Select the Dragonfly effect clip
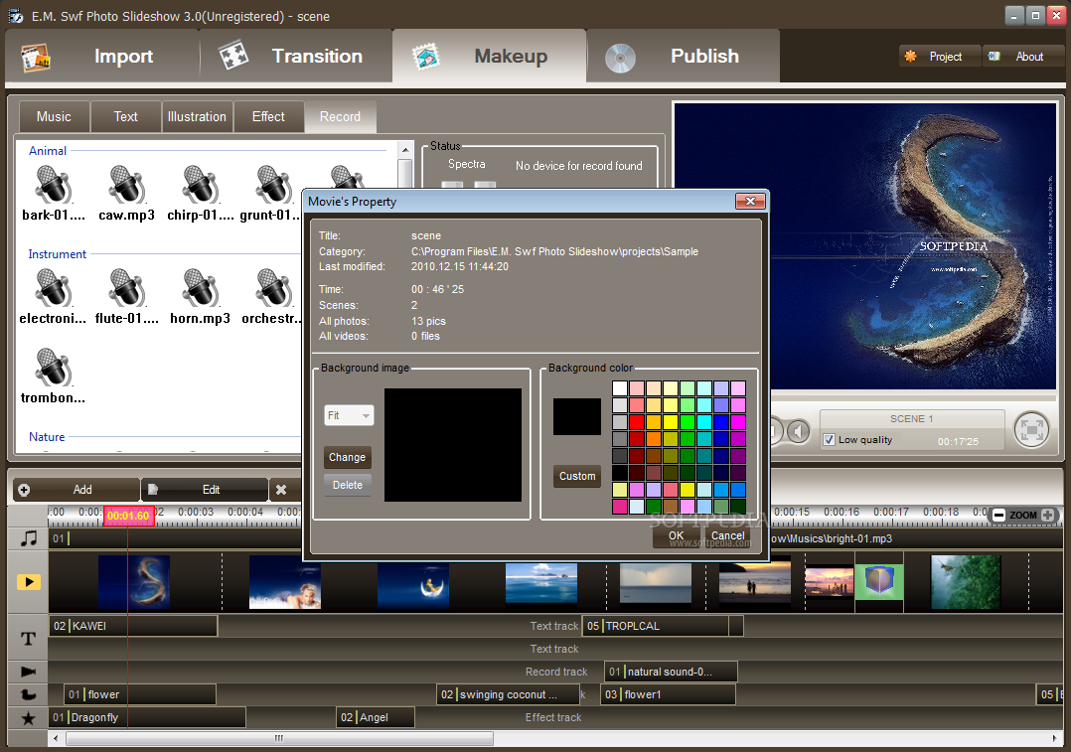Screen dimensions: 1071x752 (147, 718)
